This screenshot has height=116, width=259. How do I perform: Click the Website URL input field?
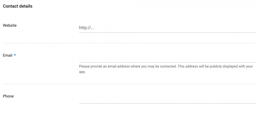click(x=168, y=28)
